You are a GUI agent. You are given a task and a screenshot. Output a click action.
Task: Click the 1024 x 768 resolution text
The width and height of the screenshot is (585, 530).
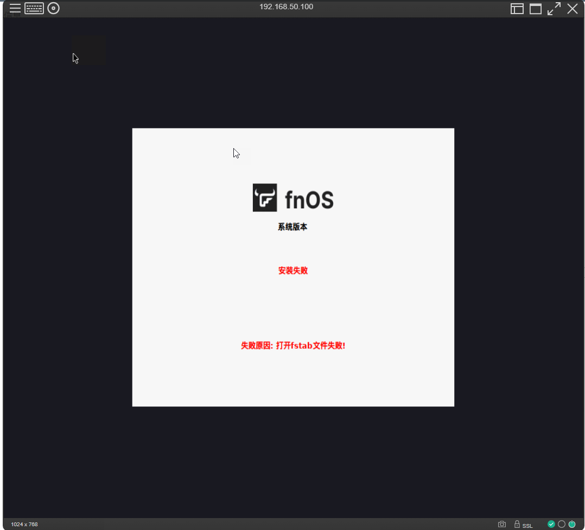pos(24,525)
